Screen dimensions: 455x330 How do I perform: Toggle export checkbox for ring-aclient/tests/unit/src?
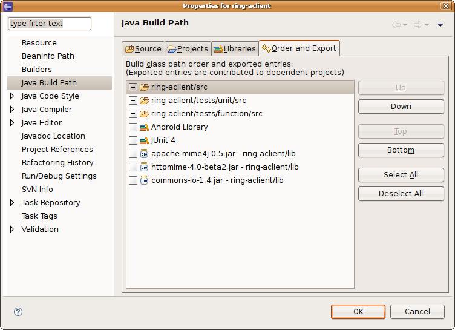[x=133, y=101]
